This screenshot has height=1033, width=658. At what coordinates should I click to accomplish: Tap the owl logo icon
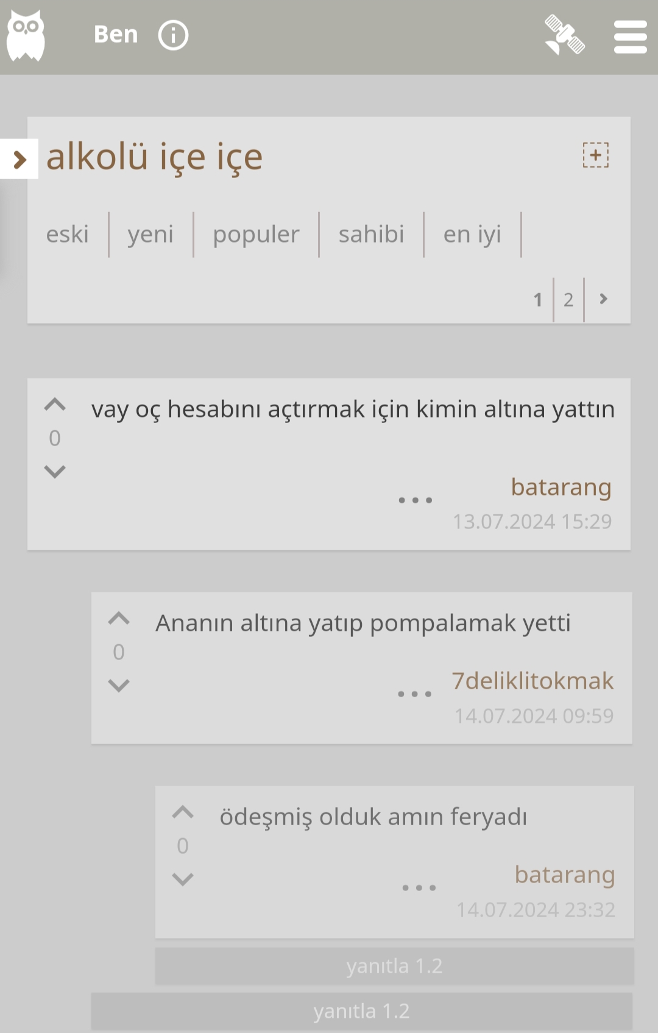click(26, 35)
